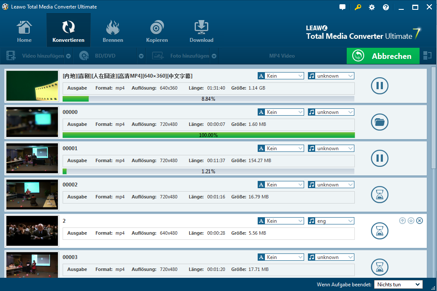Open output folder for finished video 00000
Image resolution: width=437 pixels, height=291 pixels.
click(379, 122)
